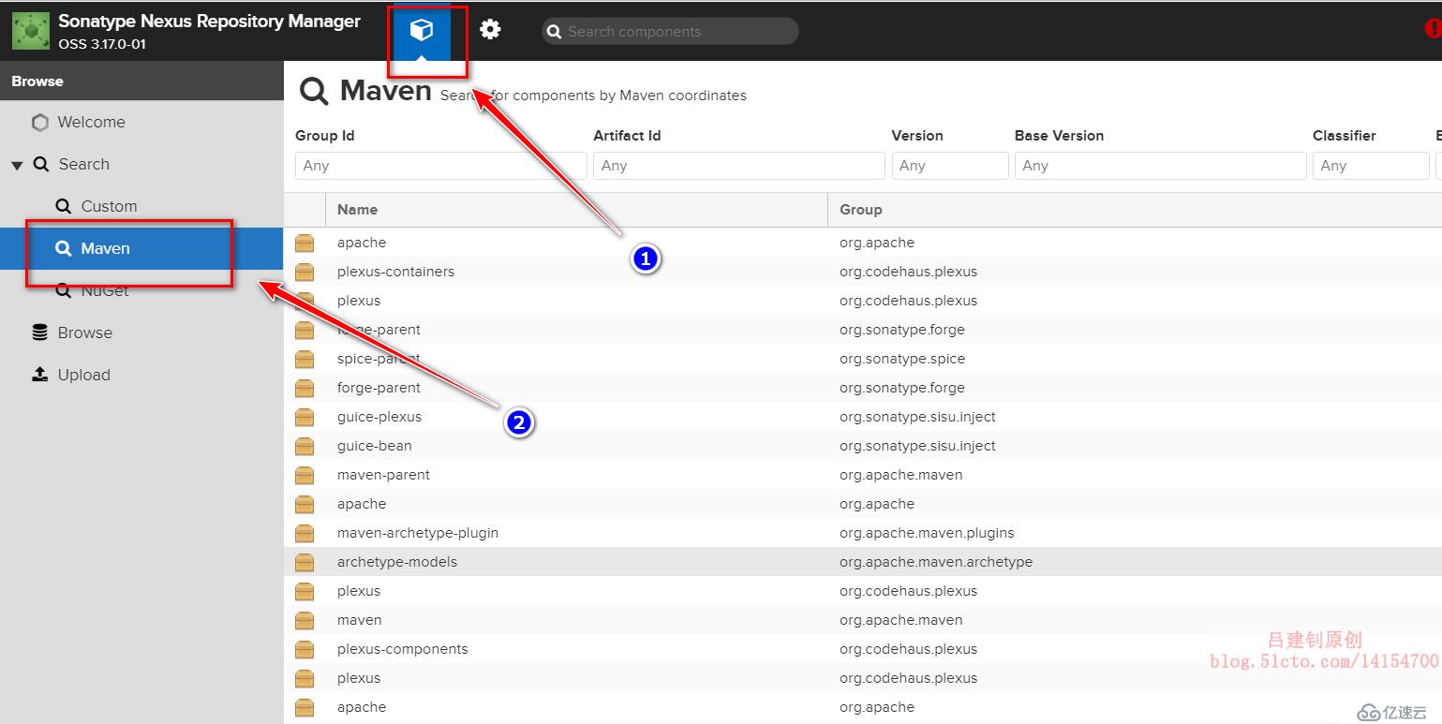Click org.codehaus.plexus group of plexus-components row
1442x724 pixels.
pyautogui.click(x=908, y=649)
